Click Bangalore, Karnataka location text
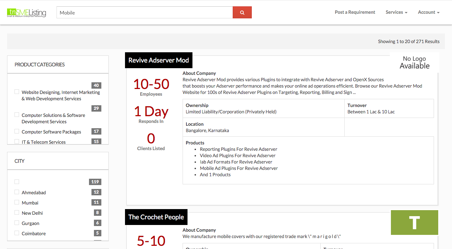452x249 pixels. 207,130
